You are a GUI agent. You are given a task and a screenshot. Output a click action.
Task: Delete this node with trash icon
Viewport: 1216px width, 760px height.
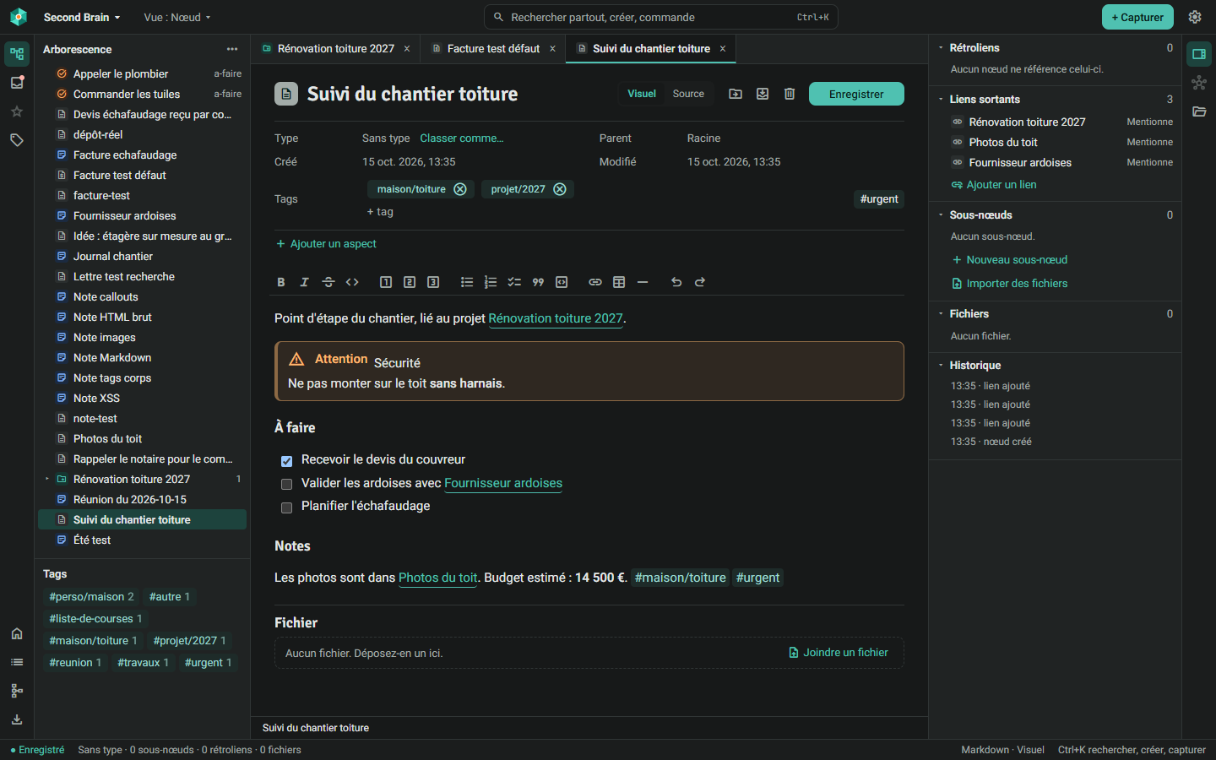pyautogui.click(x=790, y=94)
